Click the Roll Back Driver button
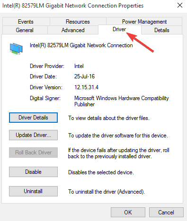This screenshot has height=221, width=187. click(x=33, y=153)
